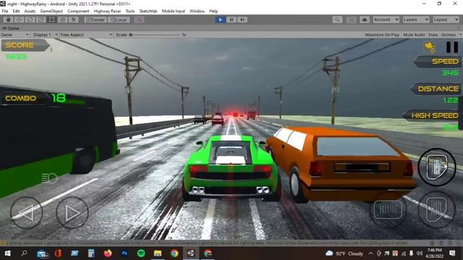This screenshot has width=463, height=260.
Task: Toggle handle rotation Local button
Action: point(119,19)
